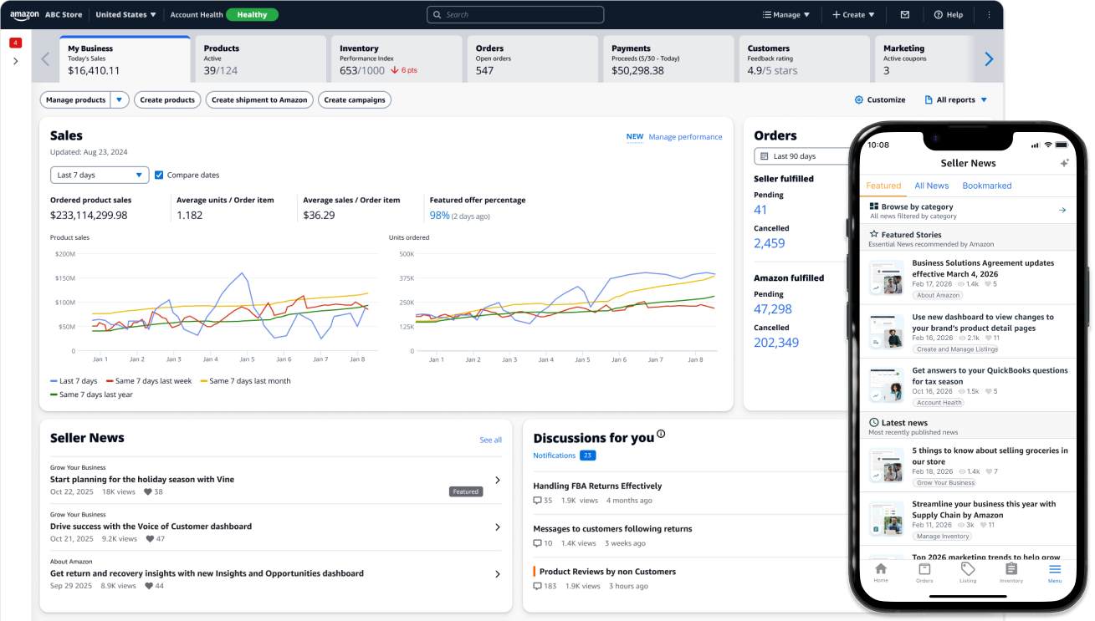Viewport: 1095px width, 621px height.
Task: Open the United States marketplace dropdown
Action: (126, 15)
